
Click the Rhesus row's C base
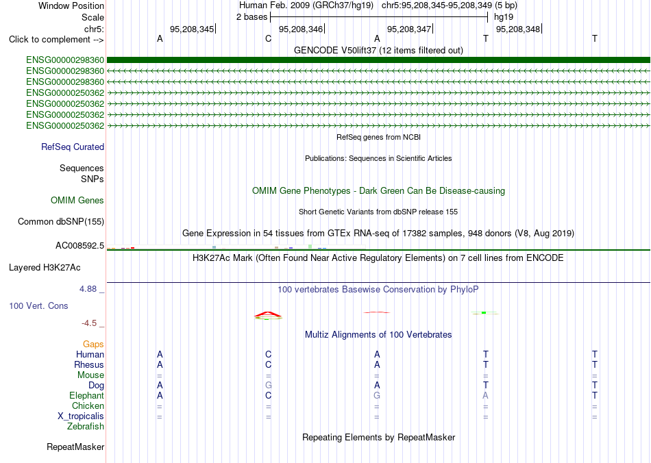tap(268, 364)
